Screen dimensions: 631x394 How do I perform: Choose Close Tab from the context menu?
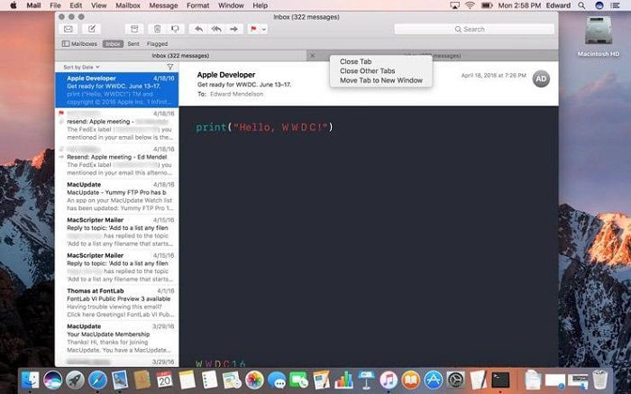[355, 61]
